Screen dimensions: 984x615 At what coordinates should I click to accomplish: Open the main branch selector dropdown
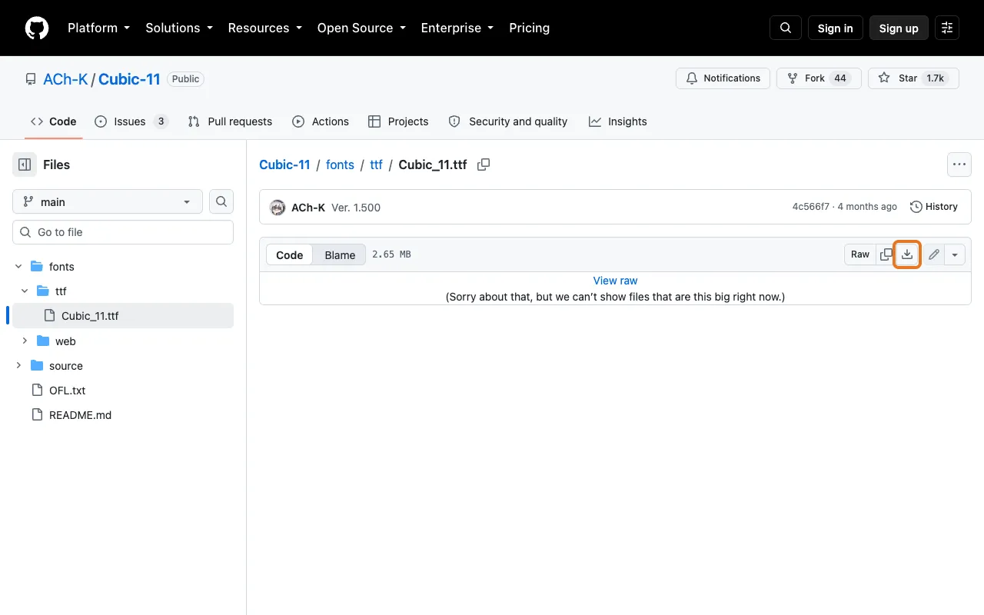pyautogui.click(x=108, y=201)
